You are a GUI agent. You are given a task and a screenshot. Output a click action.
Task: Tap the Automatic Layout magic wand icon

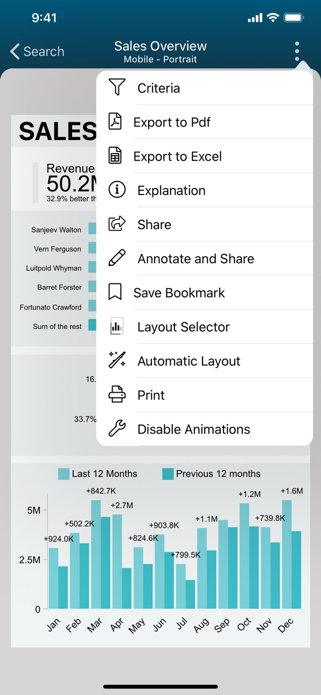117,360
